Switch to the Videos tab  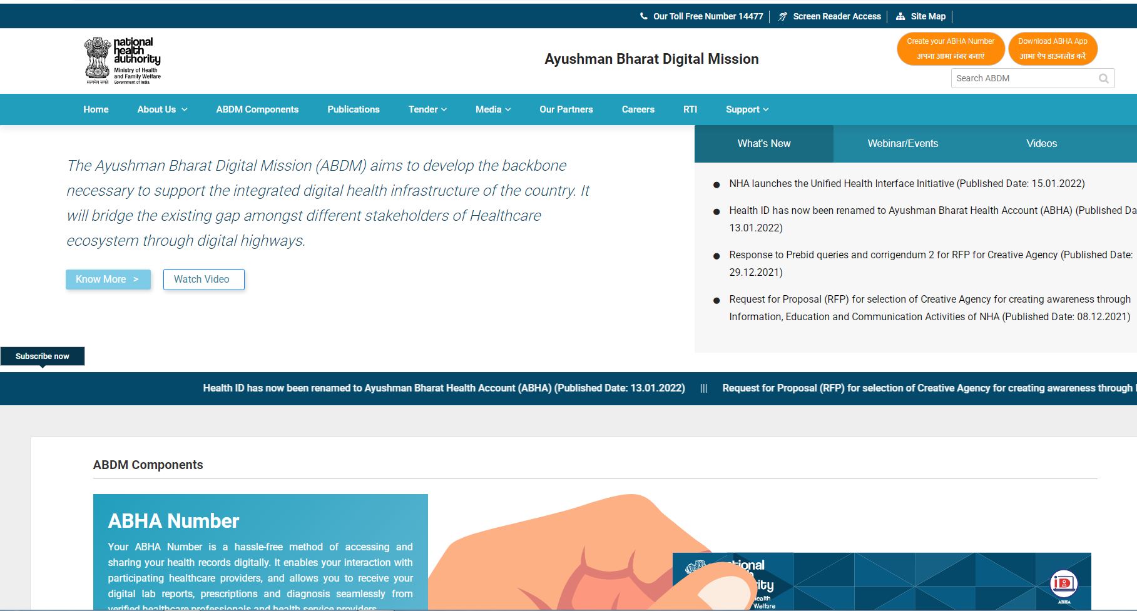coord(1041,144)
